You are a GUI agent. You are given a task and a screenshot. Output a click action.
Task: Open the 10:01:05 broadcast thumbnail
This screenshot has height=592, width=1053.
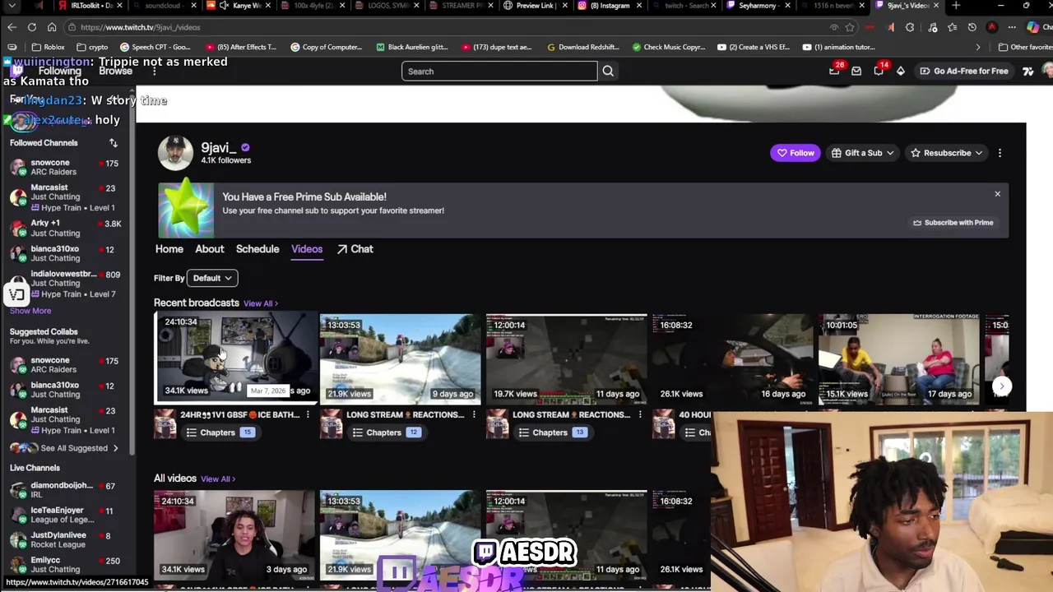click(x=898, y=358)
